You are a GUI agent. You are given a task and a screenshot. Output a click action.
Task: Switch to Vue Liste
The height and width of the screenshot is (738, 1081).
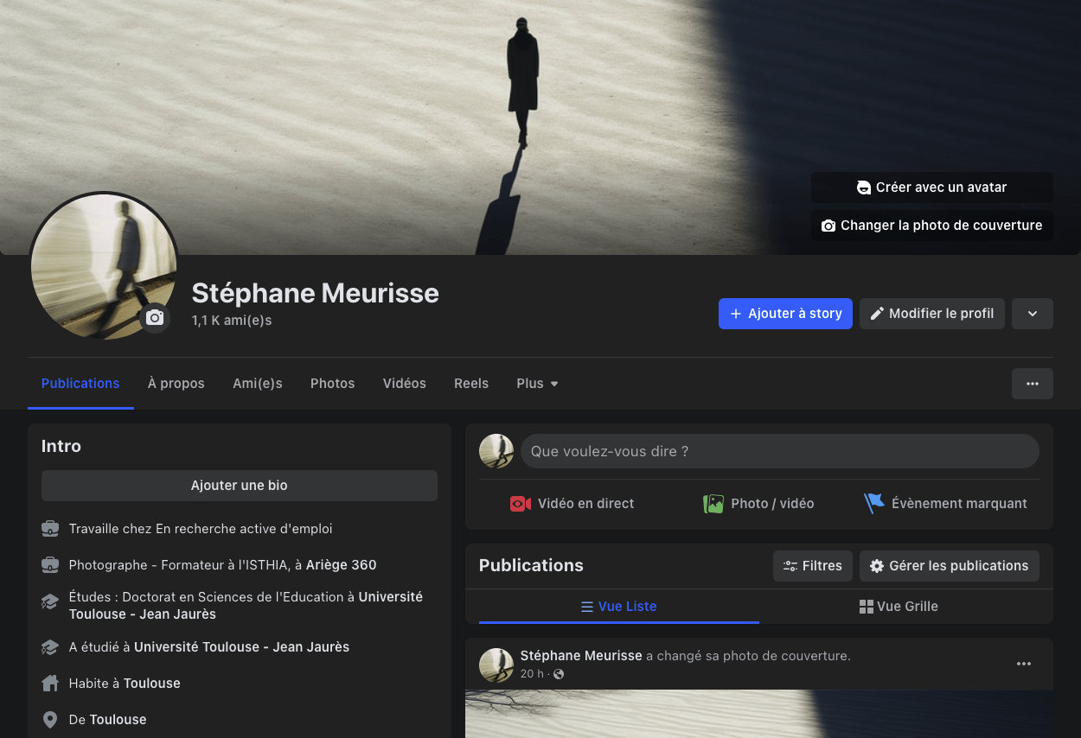tap(619, 607)
